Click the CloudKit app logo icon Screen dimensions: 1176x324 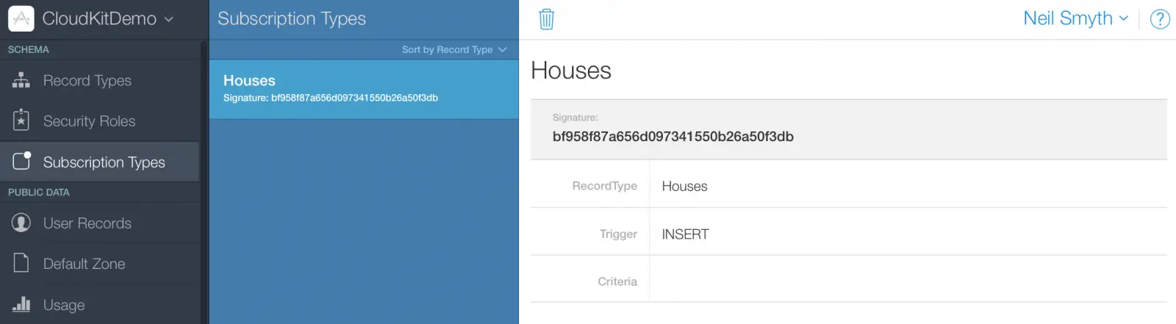(x=21, y=19)
